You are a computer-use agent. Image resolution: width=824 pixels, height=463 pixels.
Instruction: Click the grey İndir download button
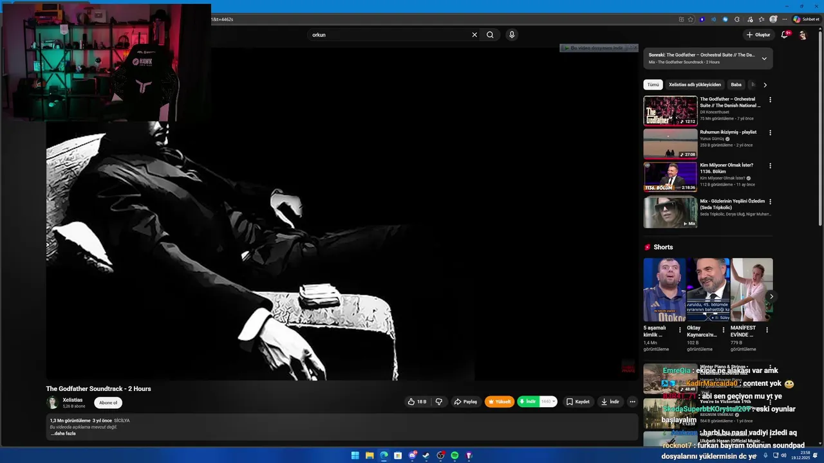pos(610,402)
